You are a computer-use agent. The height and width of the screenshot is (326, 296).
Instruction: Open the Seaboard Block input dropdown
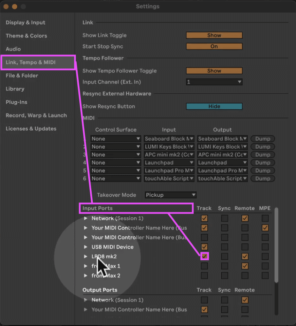tap(169, 139)
